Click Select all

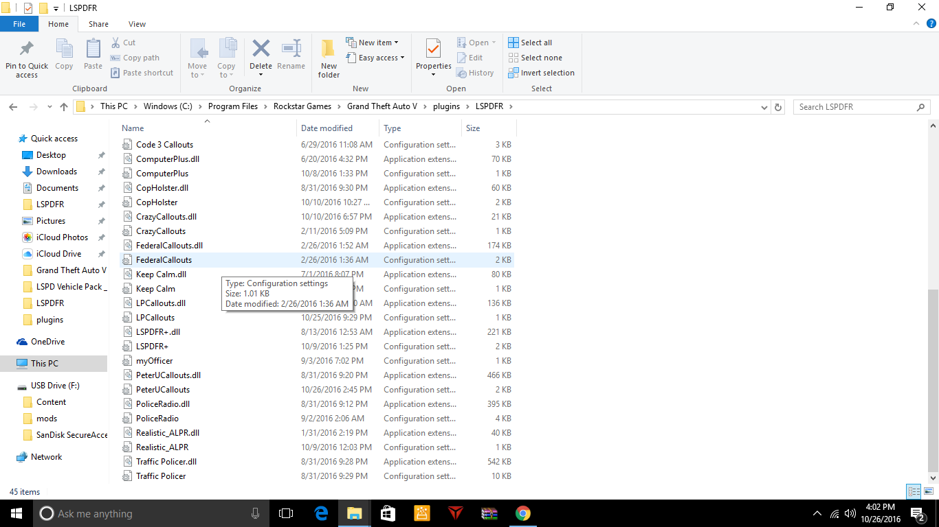pos(530,43)
